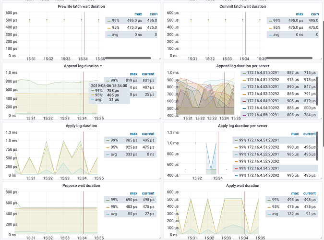Toggle 99% series in Propose wait duration legend

(x=114, y=200)
